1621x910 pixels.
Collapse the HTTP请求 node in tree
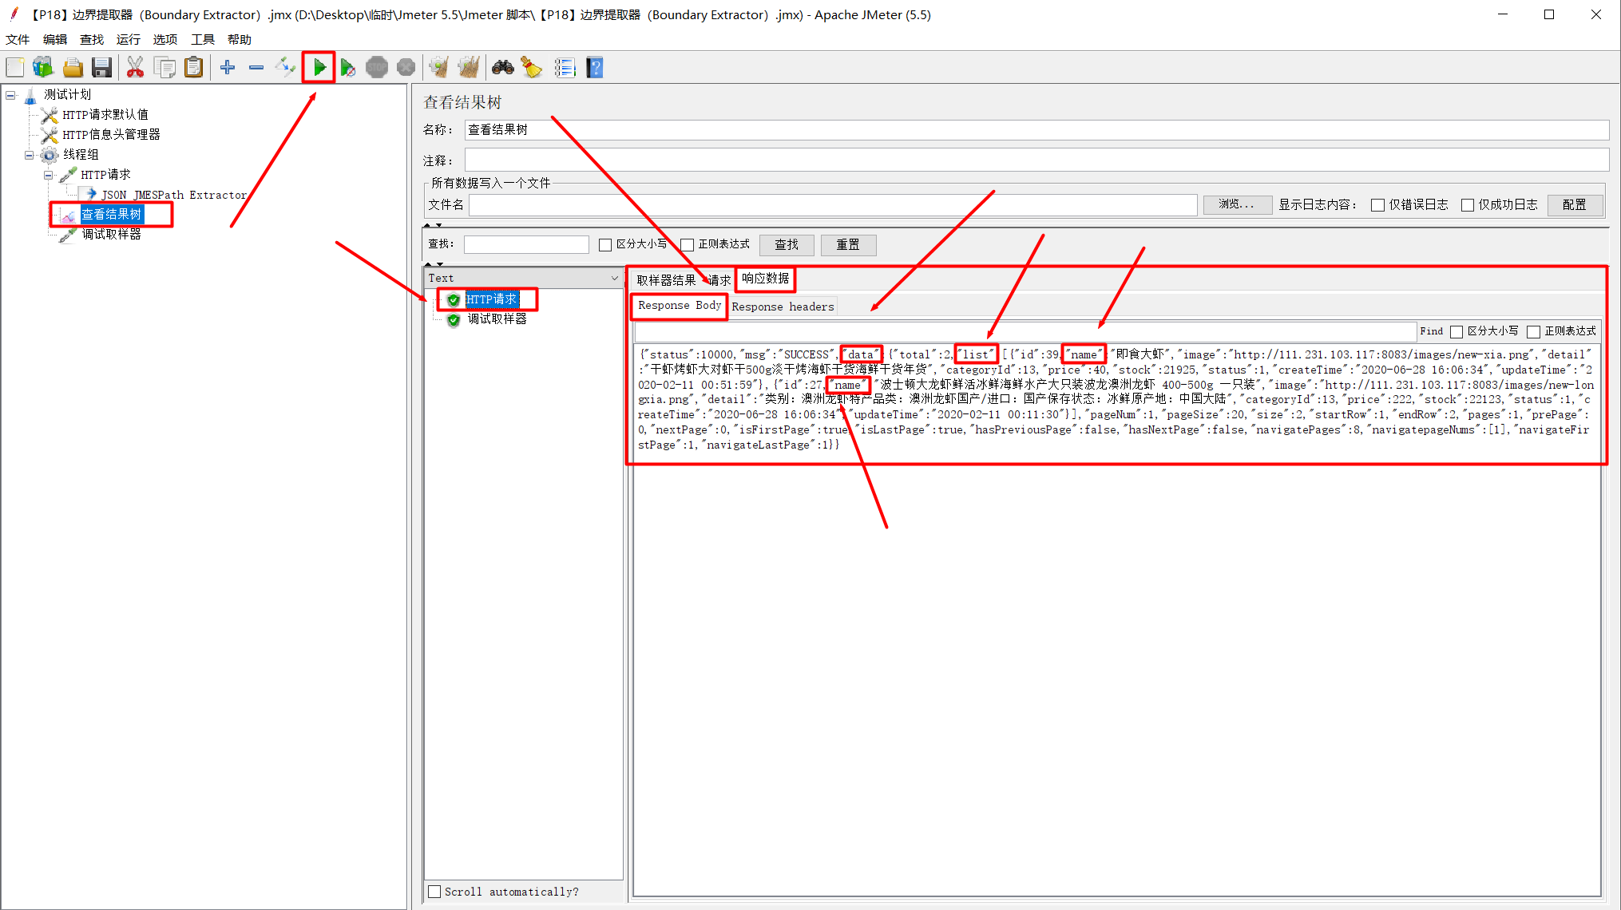[x=49, y=175]
